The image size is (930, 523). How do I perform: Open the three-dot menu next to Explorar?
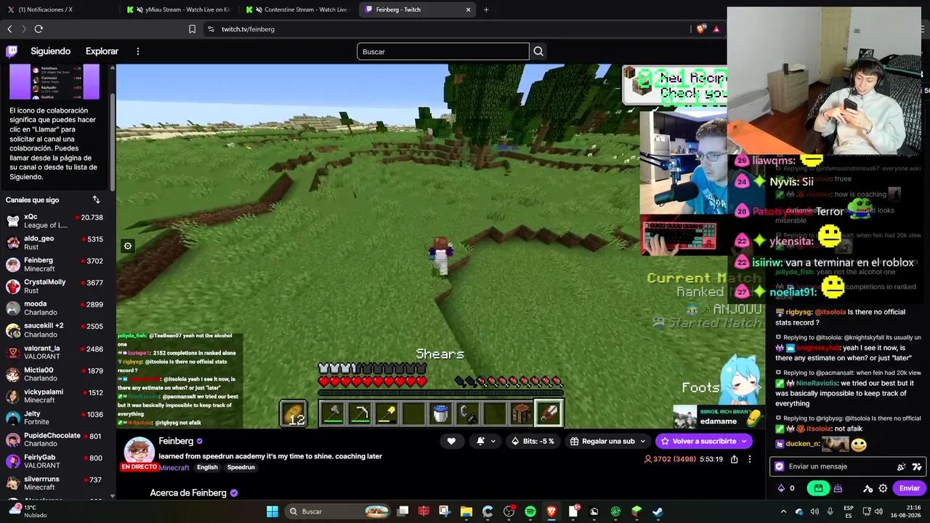[138, 52]
